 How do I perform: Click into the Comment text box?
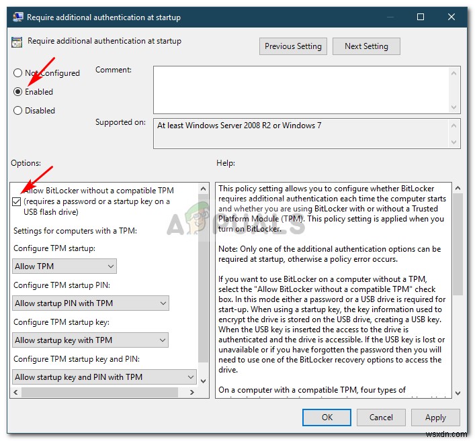click(x=301, y=90)
